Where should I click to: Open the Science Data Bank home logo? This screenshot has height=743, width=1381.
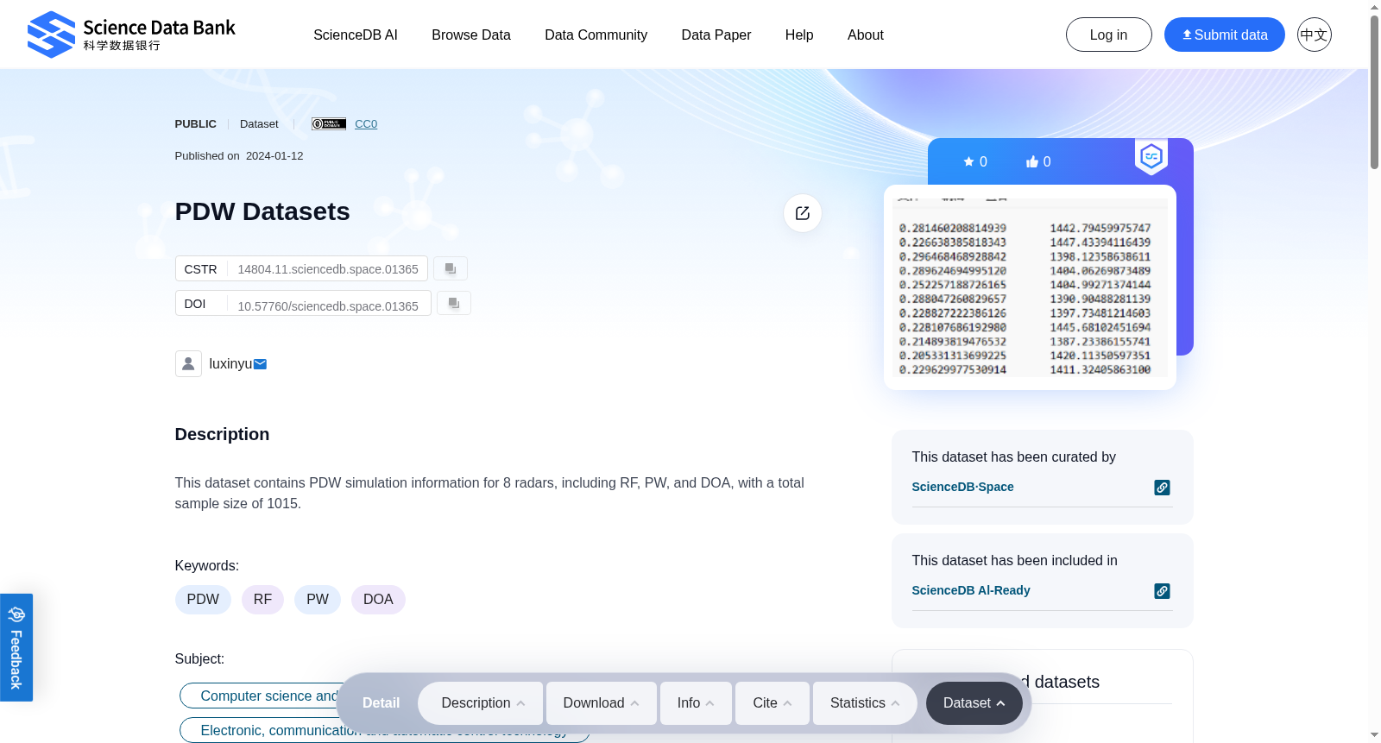click(131, 35)
